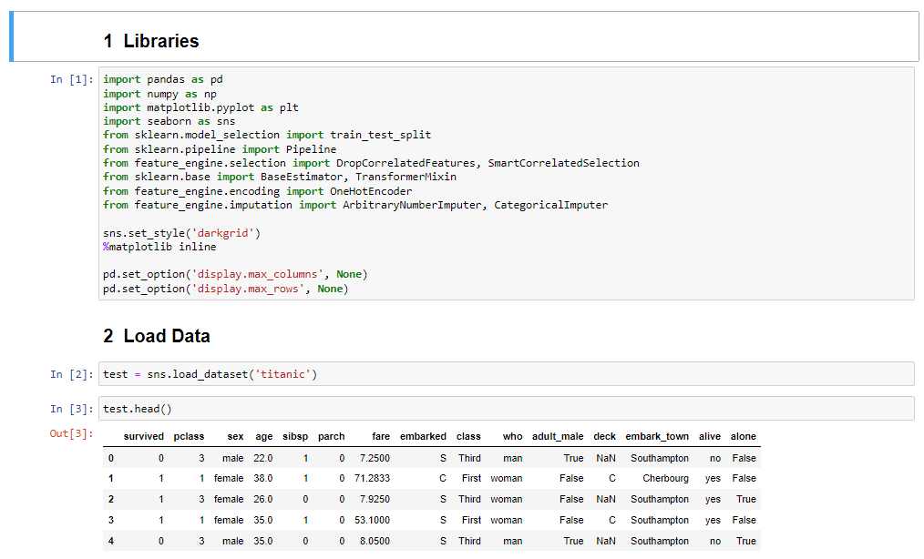Click the "alone" column header
This screenshot has height=559, width=924.
click(x=744, y=436)
